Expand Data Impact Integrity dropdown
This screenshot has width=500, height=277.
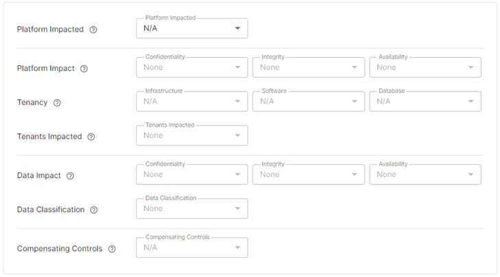[x=308, y=175]
